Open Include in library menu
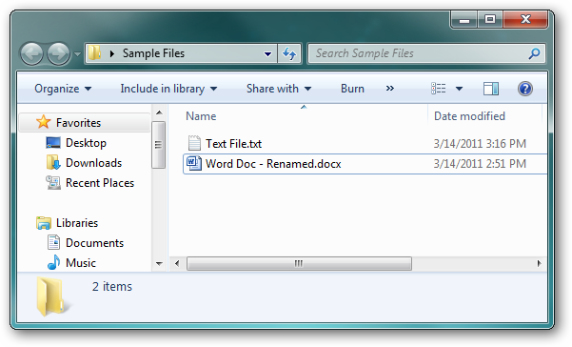 tap(168, 89)
